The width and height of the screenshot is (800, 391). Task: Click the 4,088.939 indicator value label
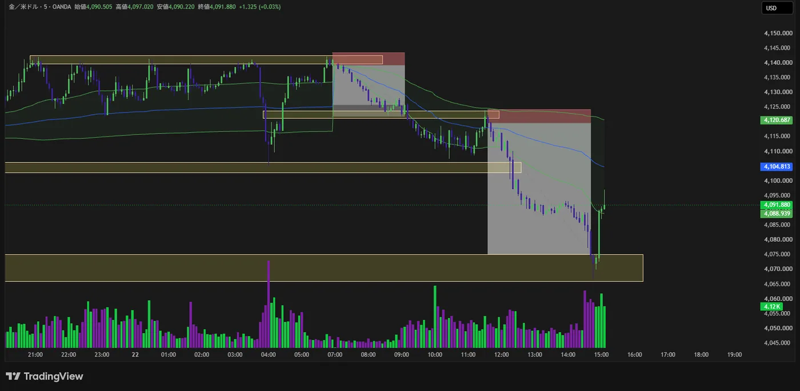(x=775, y=213)
